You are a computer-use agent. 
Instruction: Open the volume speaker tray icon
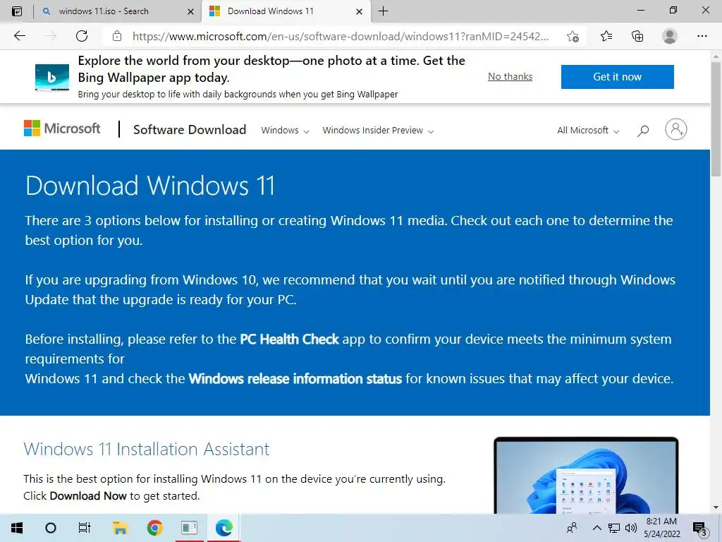(631, 528)
